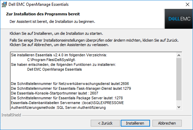The height and width of the screenshot is (130, 193).
Task: Click the Konsole-Startportnummer 2607 line
Action: pos(55,93)
